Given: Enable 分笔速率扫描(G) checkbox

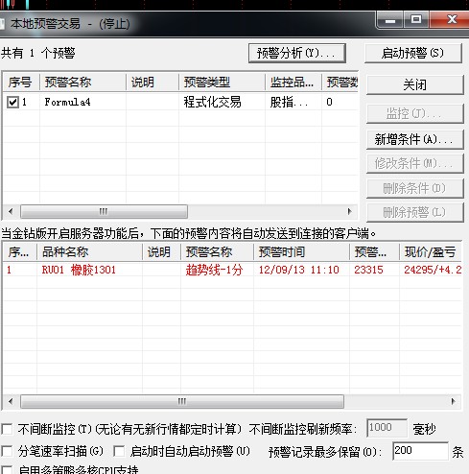Looking at the screenshot, I should tap(7, 451).
